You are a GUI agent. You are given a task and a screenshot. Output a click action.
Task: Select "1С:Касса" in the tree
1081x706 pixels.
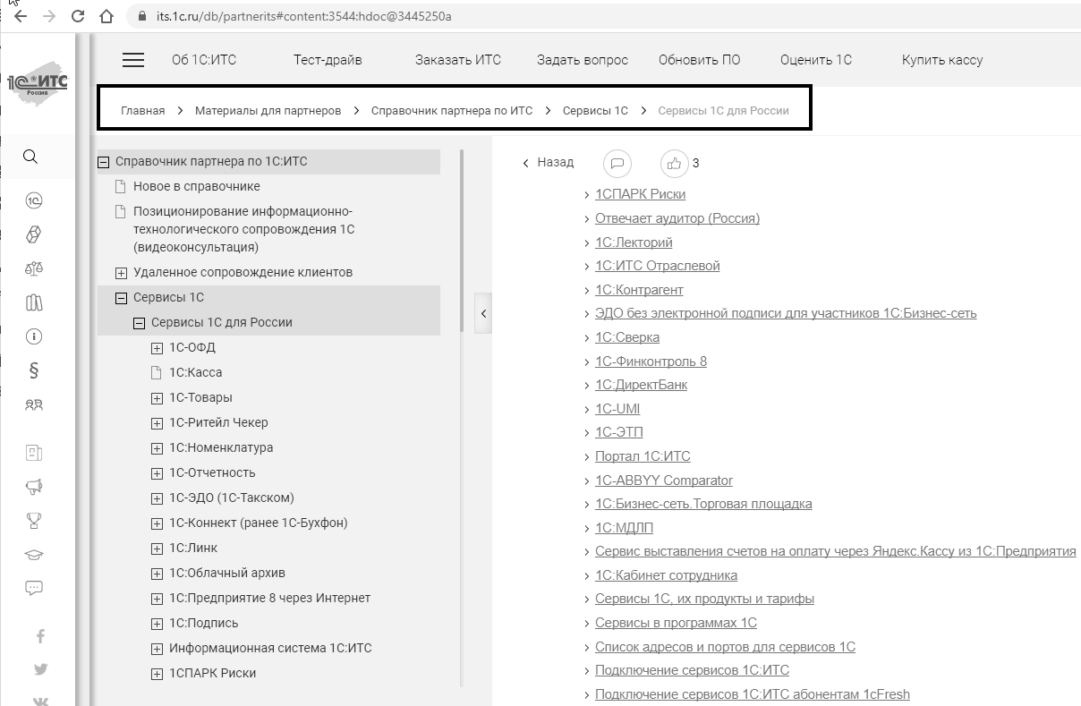[x=195, y=372]
